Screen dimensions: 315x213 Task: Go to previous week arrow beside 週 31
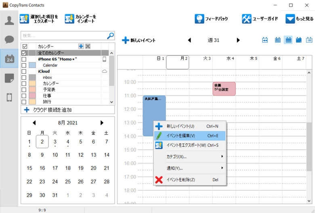(x=189, y=40)
